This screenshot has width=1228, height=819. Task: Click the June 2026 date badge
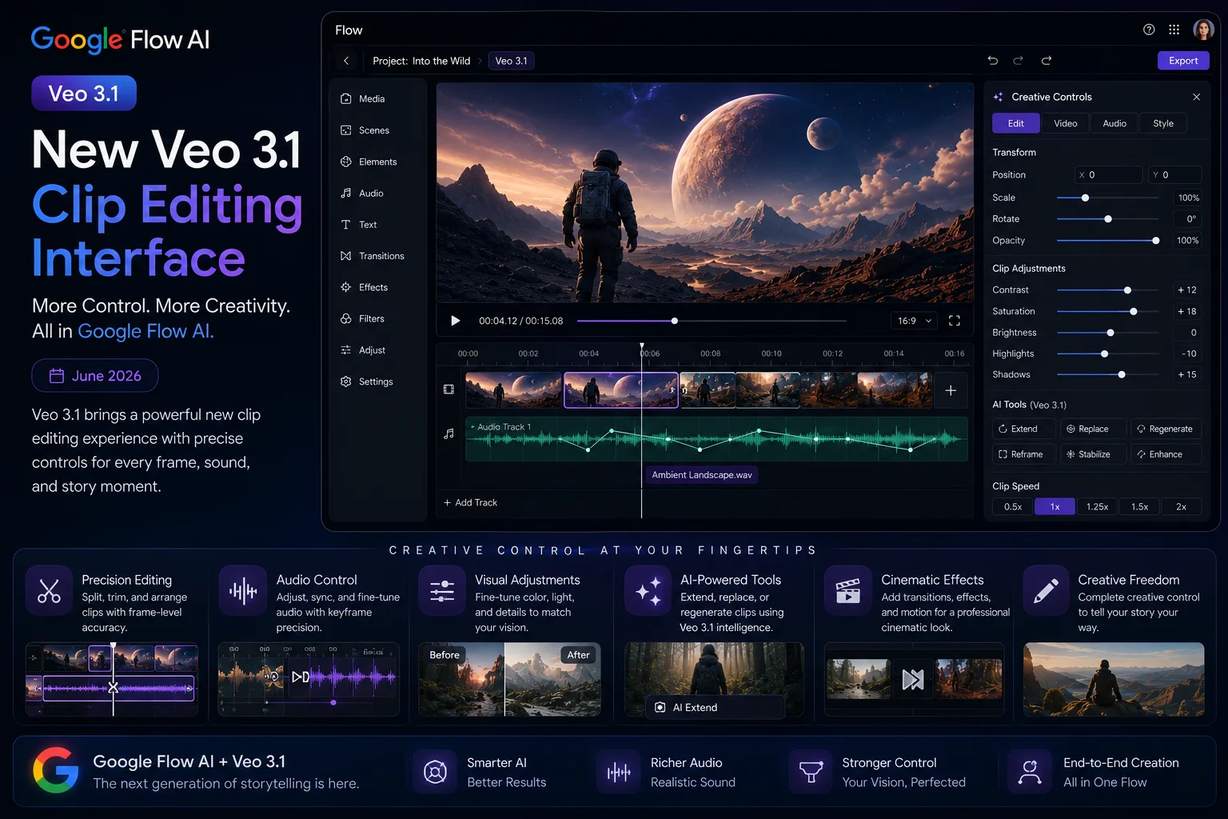95,376
